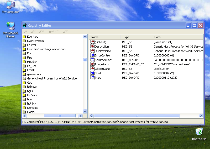Maximize the Registry Editor window
This screenshot has width=210, height=149.
point(194,25)
